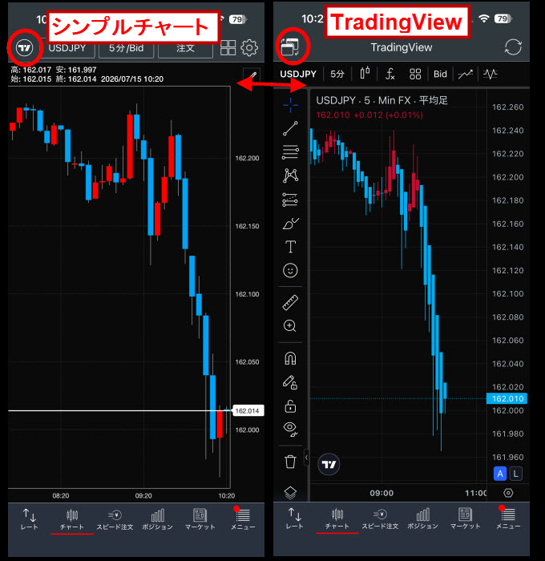
Task: Open object tree layers icon
Action: coord(290,493)
